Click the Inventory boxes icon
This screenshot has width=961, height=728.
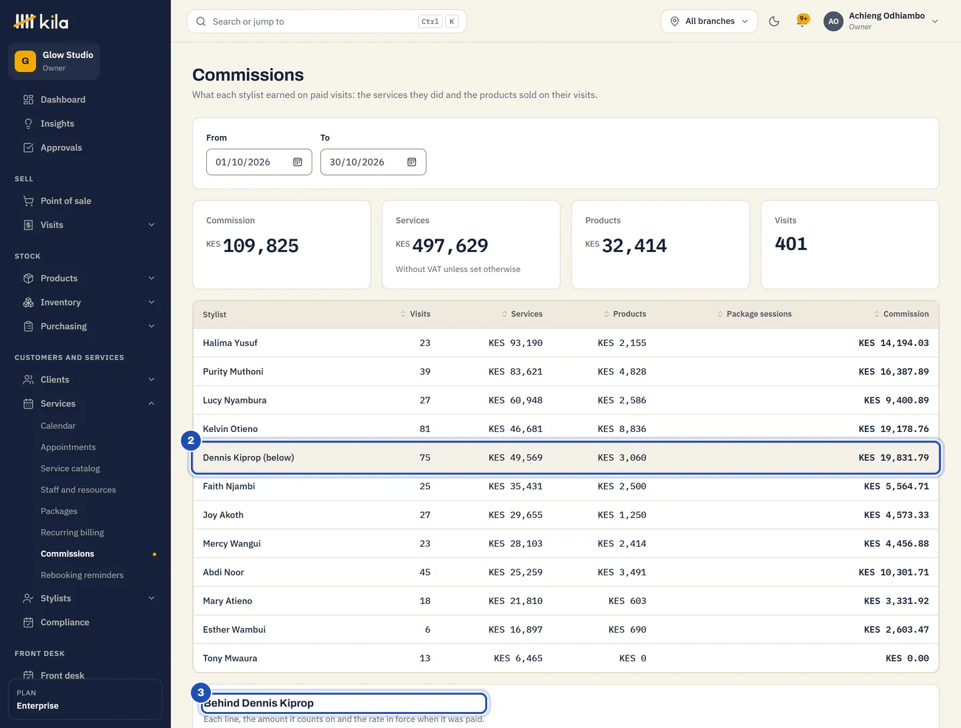(x=28, y=302)
